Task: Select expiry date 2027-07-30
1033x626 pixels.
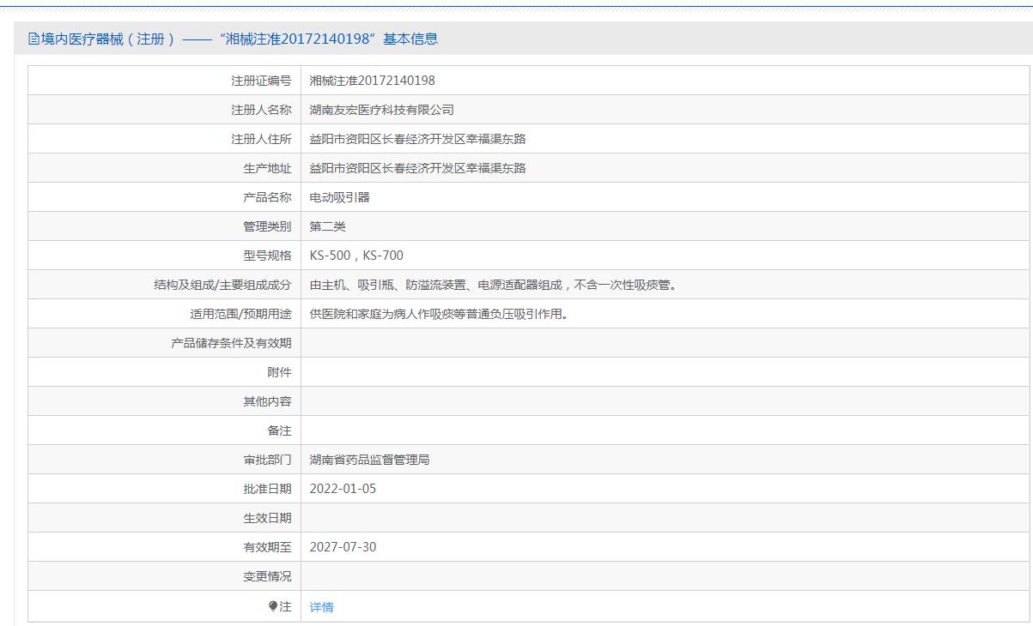Action: [343, 547]
